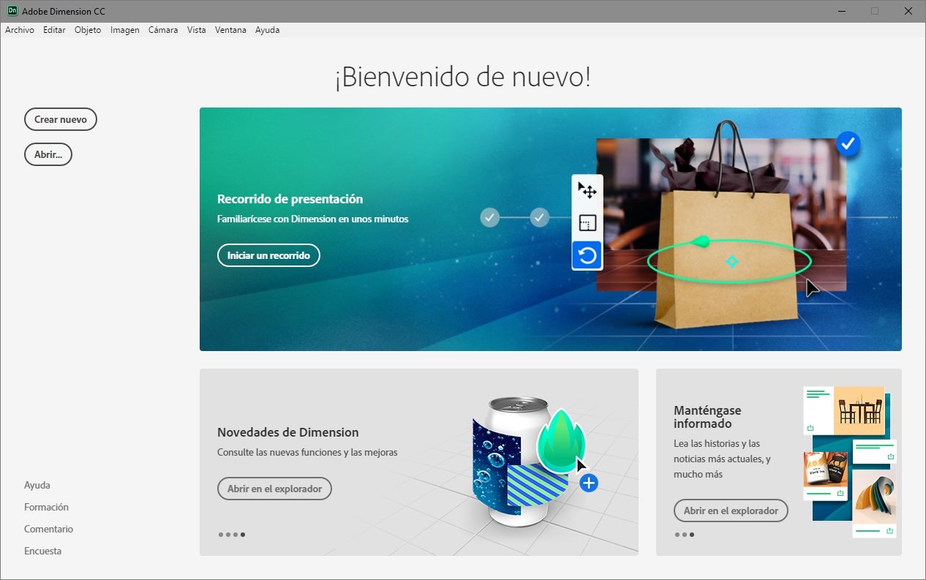The width and height of the screenshot is (926, 580).
Task: Open the Archivo menu
Action: point(20,30)
